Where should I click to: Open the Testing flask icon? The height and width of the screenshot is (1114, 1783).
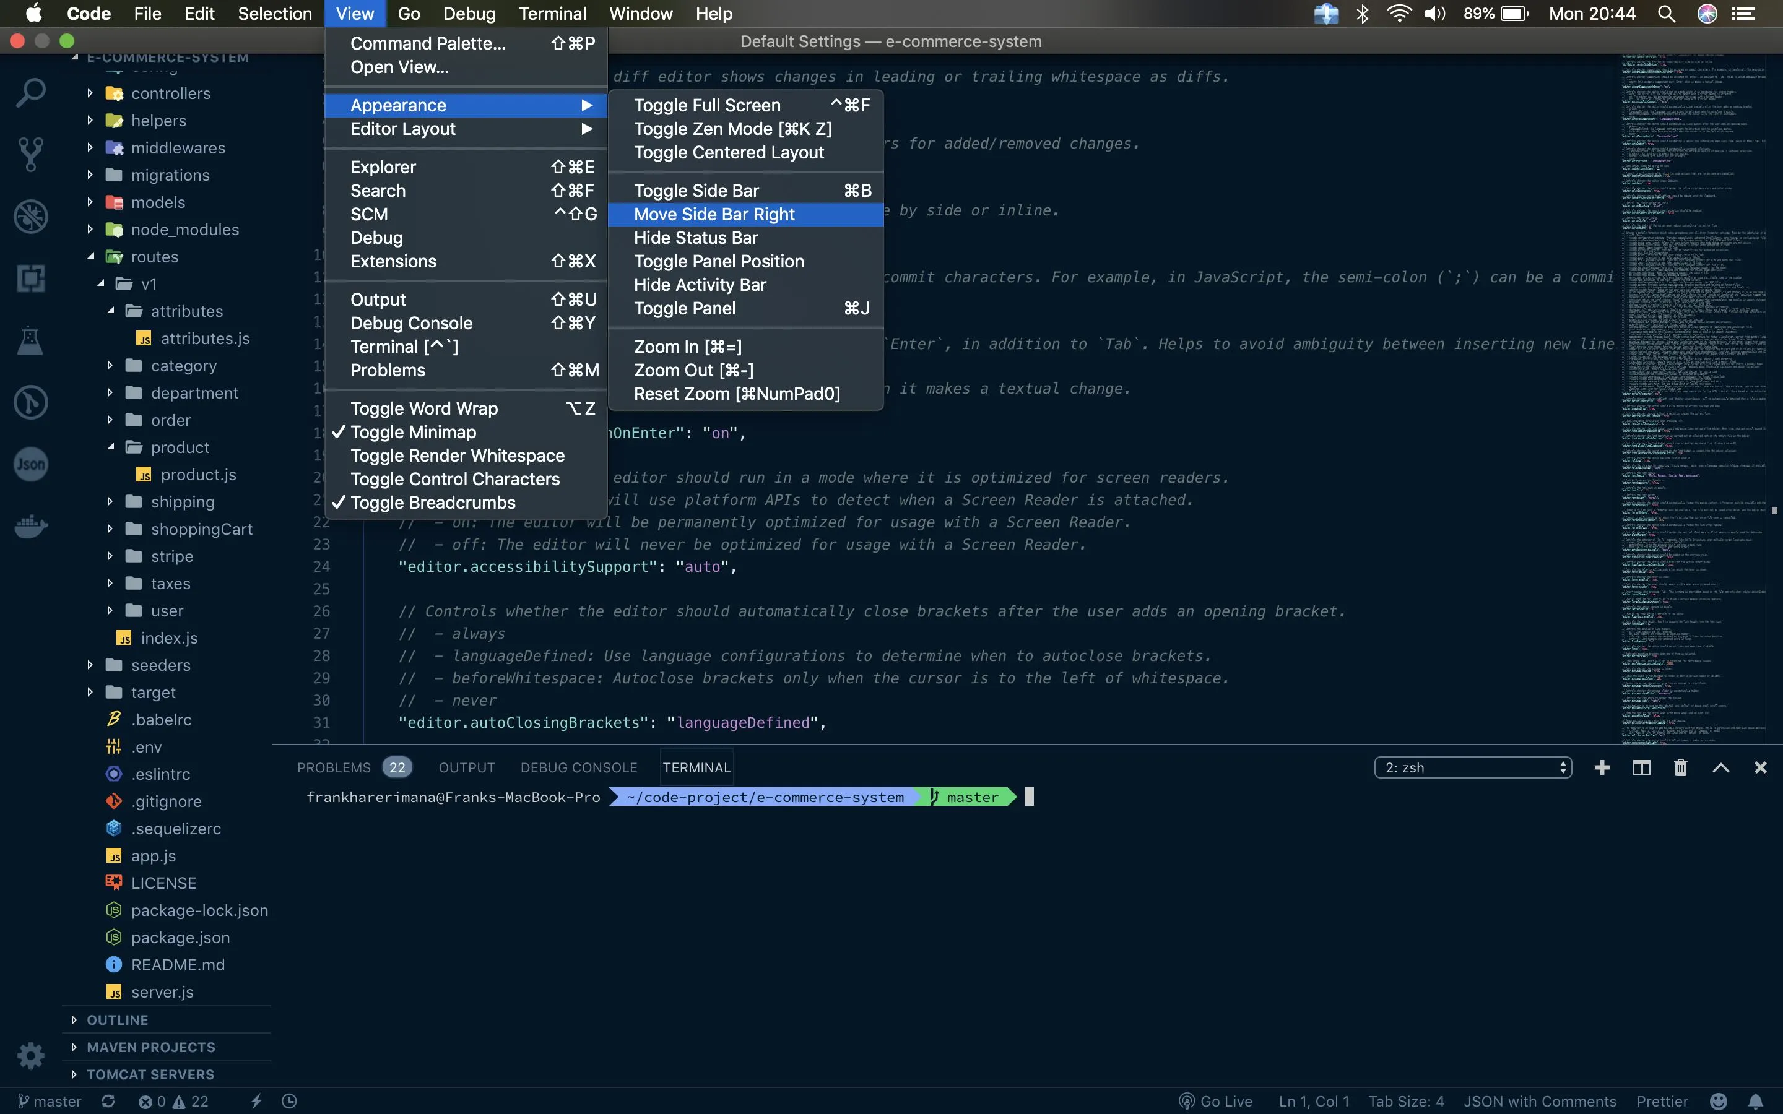tap(30, 340)
